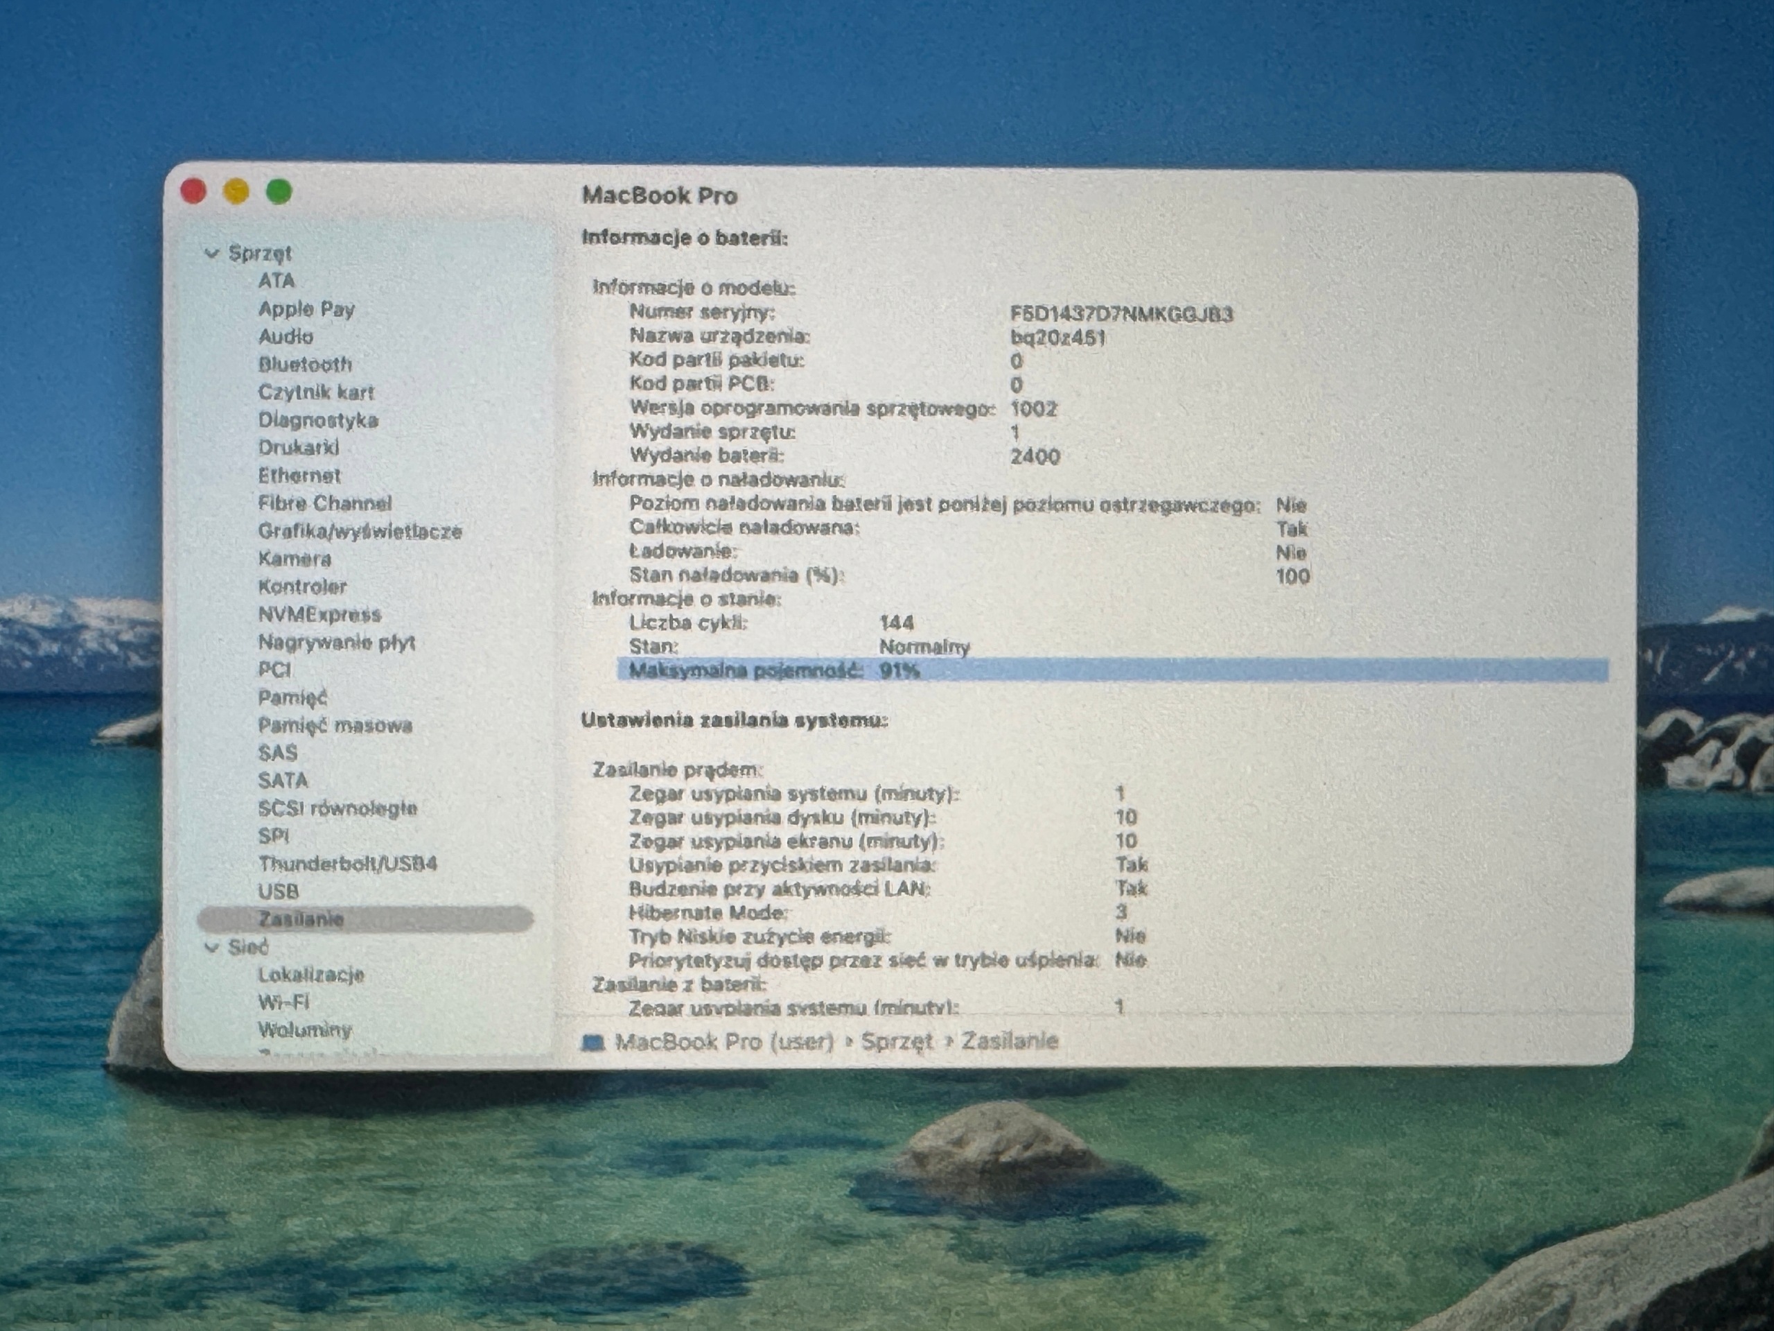Image resolution: width=1774 pixels, height=1331 pixels.
Task: Click Hibernate Mode value 3
Action: coord(1121,912)
